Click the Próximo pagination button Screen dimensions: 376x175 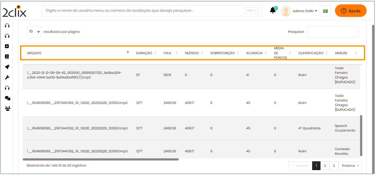pyautogui.click(x=350, y=166)
